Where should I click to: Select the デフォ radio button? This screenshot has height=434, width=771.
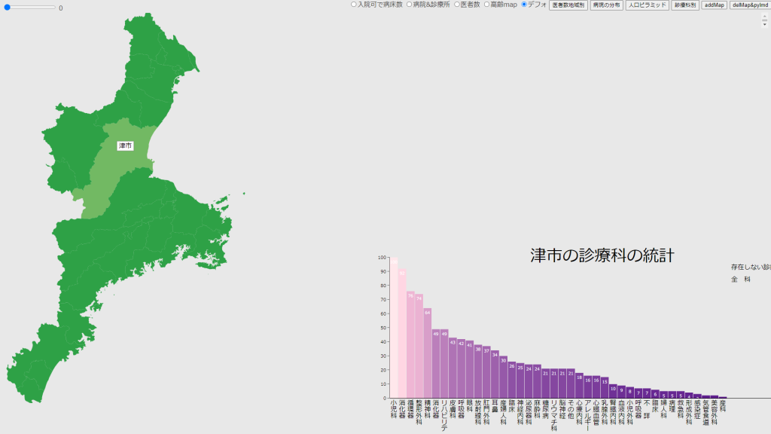pos(525,5)
